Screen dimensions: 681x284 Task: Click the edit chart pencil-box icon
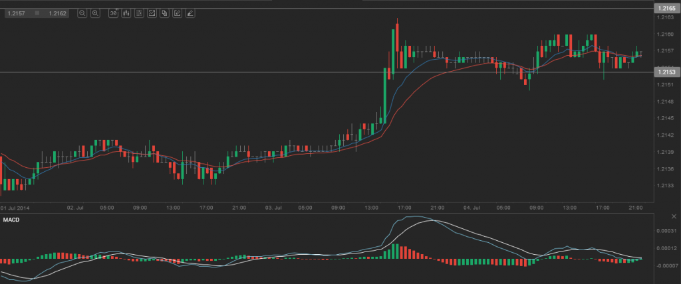pos(177,13)
